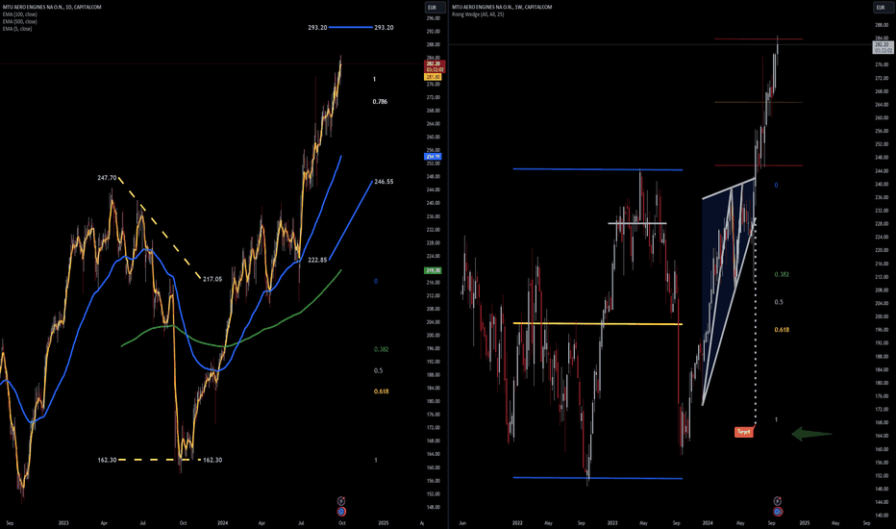Screen dimensions: 896x529
Task: Select the EMA (5, close) indicator legend
Action: (17, 29)
